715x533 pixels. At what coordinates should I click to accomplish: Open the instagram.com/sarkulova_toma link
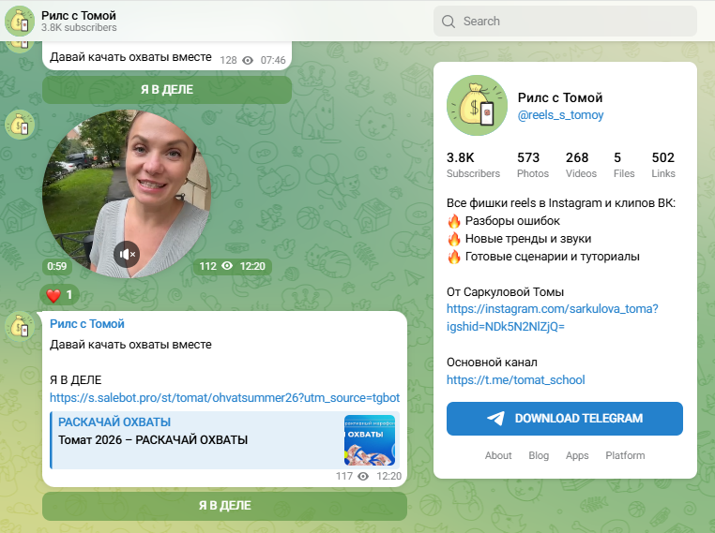tap(553, 318)
